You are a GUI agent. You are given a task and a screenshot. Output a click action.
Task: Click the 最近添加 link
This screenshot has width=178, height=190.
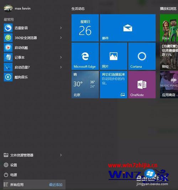(x=56, y=185)
